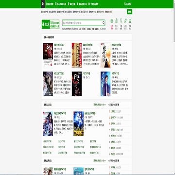Open the blue sword-themed book cover thumbnail
This screenshot has height=175, width=175.
pyautogui.click(x=79, y=123)
